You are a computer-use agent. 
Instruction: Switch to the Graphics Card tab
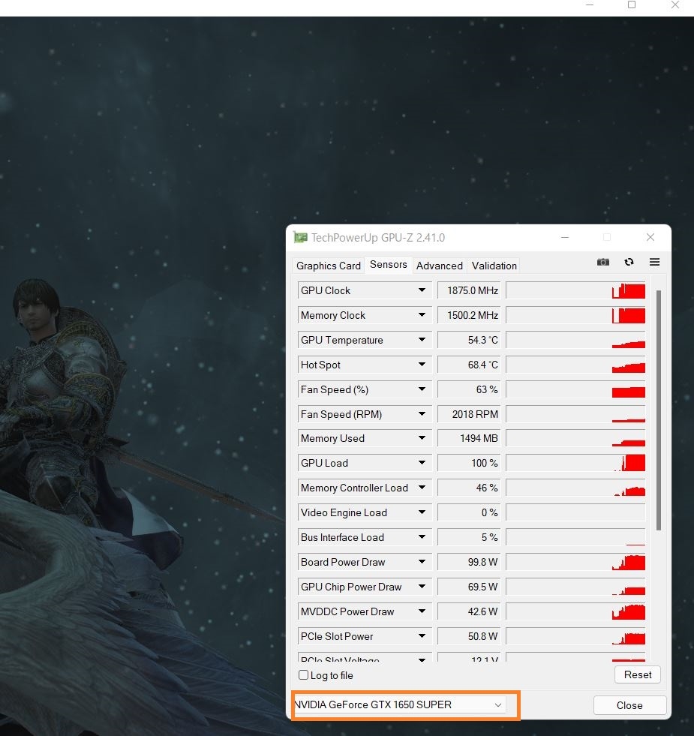coord(328,266)
